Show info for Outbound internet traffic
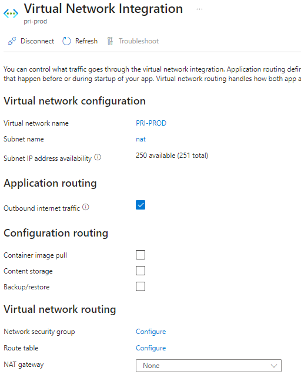301x378 pixels. 86,207
